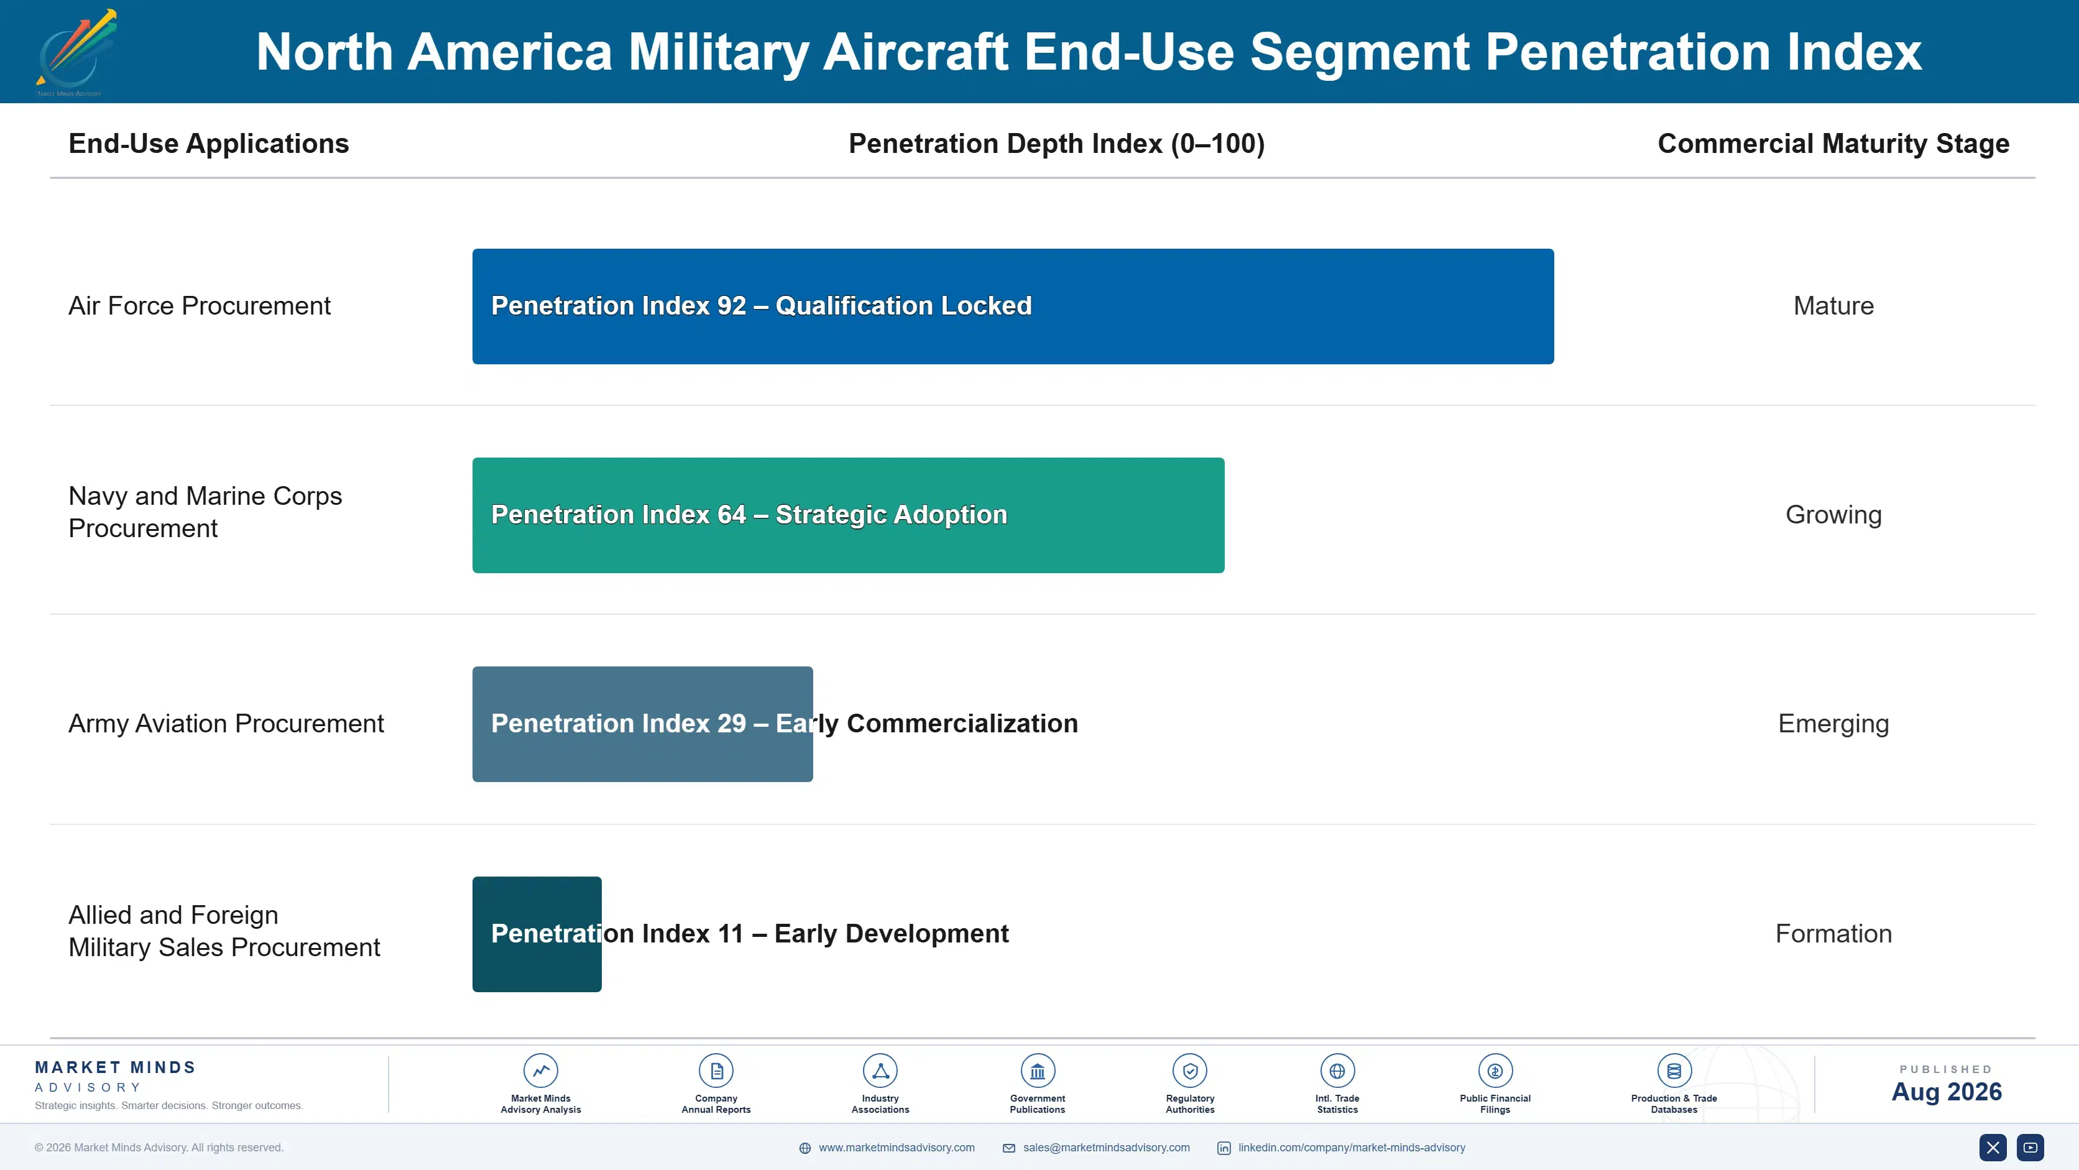The image size is (2079, 1170).
Task: Click the Commercial Maturity Stage column header
Action: coord(1833,144)
